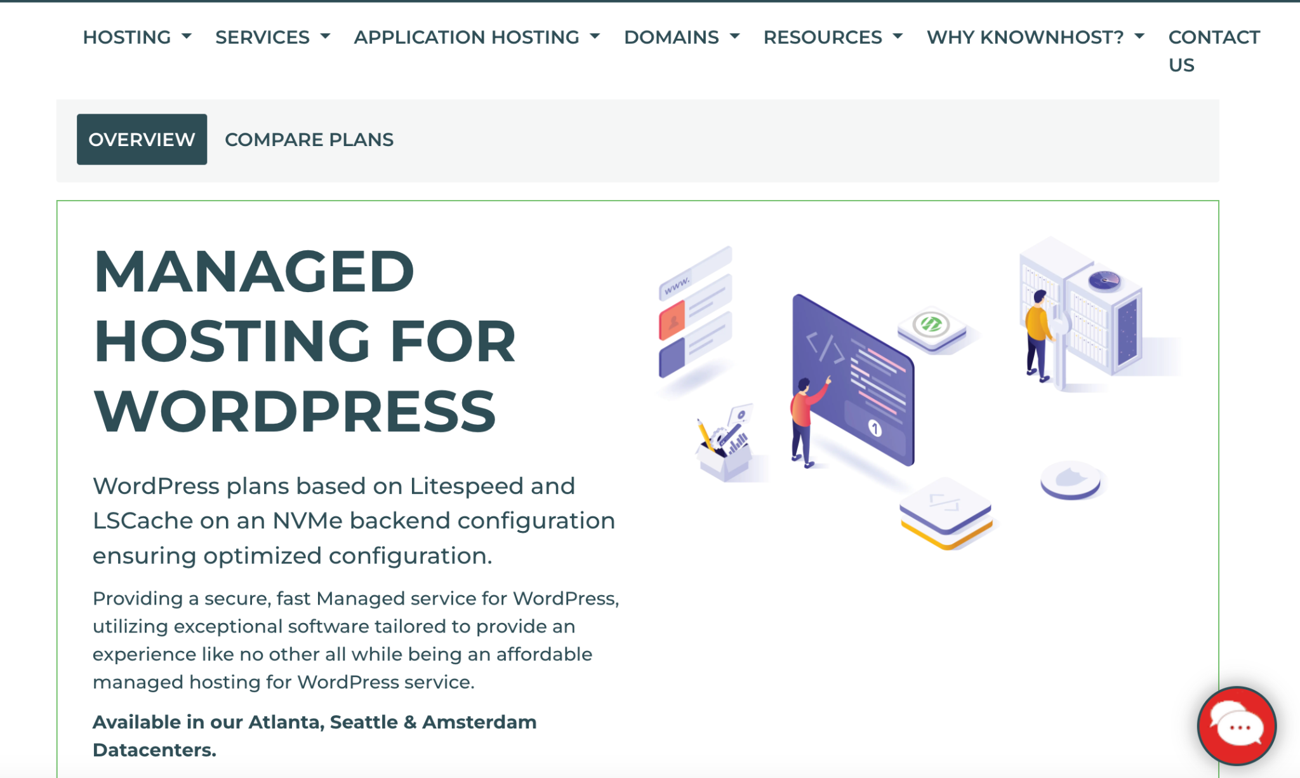The width and height of the screenshot is (1300, 778).
Task: Select the Overview tab
Action: (x=142, y=139)
